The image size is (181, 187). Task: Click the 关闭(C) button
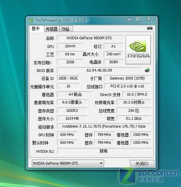tap(142, 164)
